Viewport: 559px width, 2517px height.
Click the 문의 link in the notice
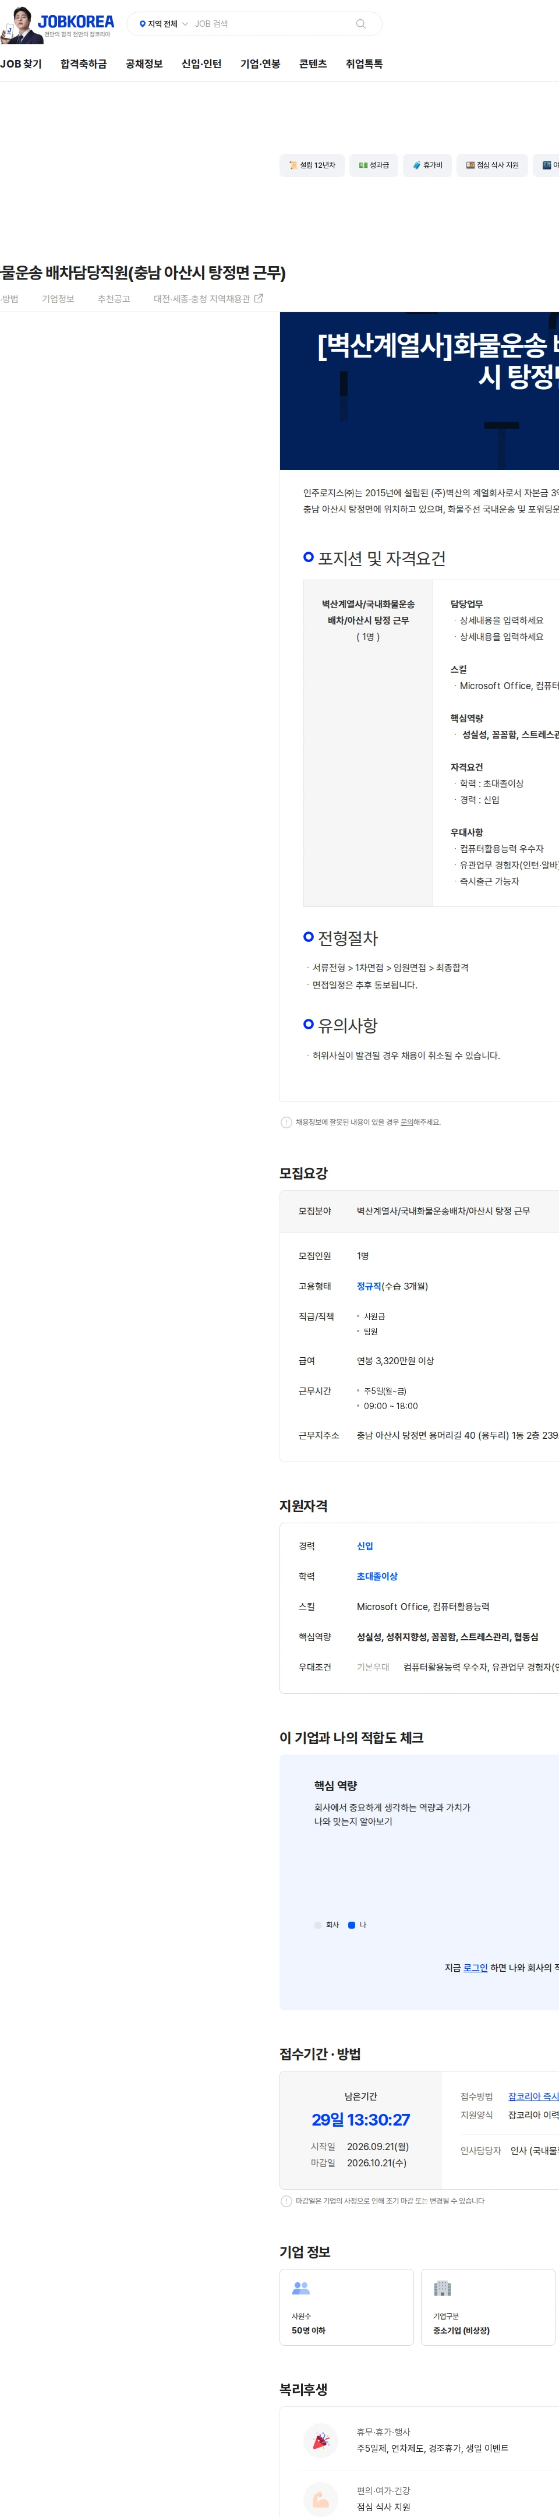click(x=406, y=1122)
